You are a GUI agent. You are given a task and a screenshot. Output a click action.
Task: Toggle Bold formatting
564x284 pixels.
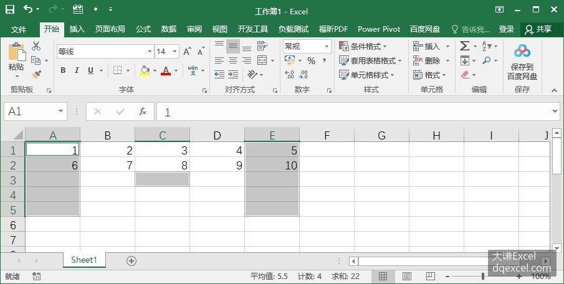(63, 70)
